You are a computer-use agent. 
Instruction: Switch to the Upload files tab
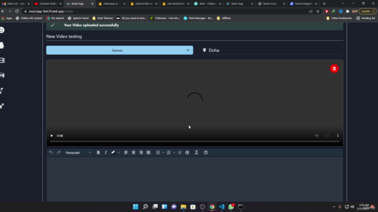144,4
